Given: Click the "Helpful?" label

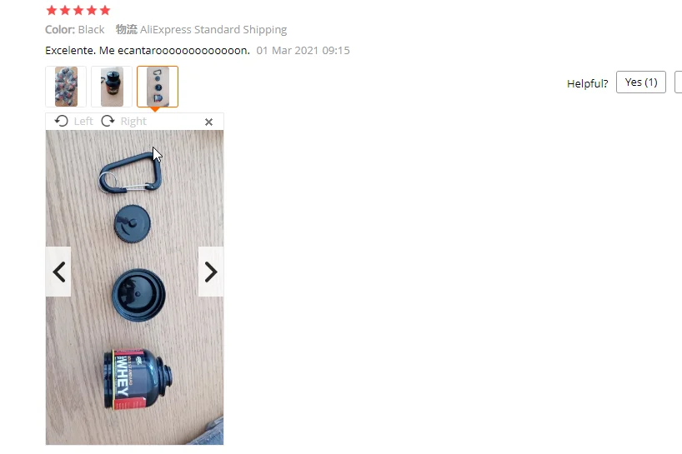Looking at the screenshot, I should coord(587,83).
